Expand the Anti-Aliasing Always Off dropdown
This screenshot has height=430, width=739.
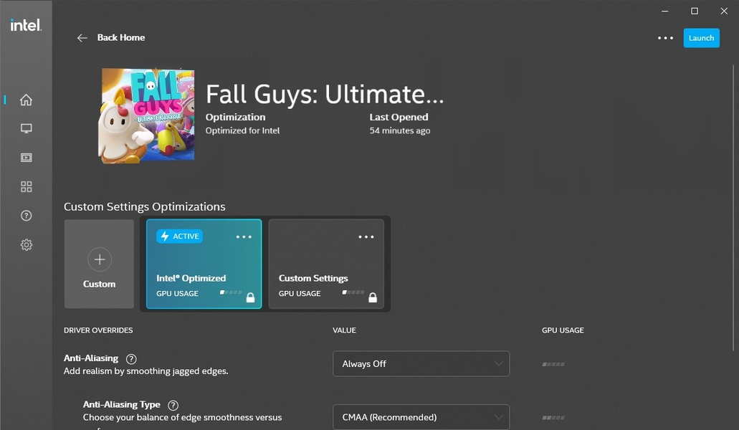(421, 364)
